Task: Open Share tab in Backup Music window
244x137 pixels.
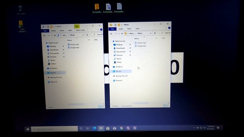Action: (x=129, y=29)
